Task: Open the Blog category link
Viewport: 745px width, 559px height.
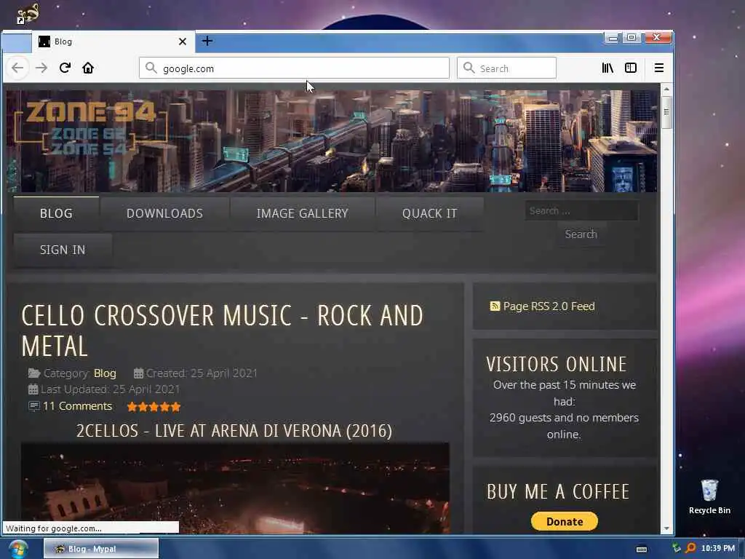Action: point(105,373)
